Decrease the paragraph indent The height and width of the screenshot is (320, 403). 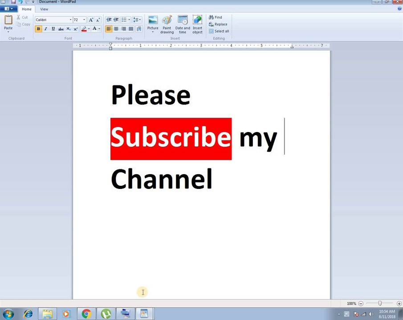click(x=109, y=20)
